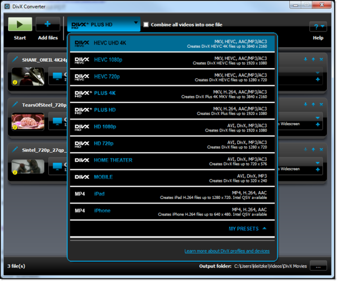The width and height of the screenshot is (337, 281).
Task: Move TearsOfSteel file down in the list
Action: [x=306, y=105]
